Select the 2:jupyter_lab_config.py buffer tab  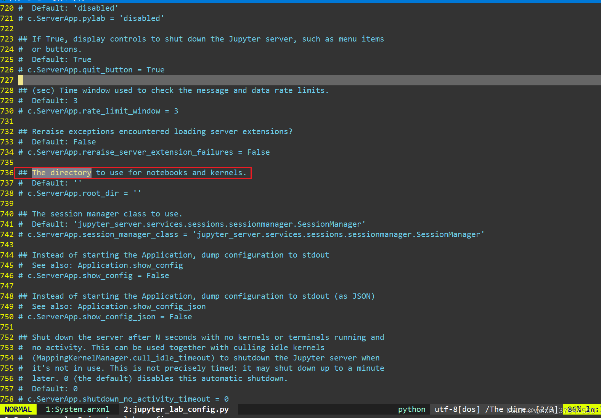point(176,409)
